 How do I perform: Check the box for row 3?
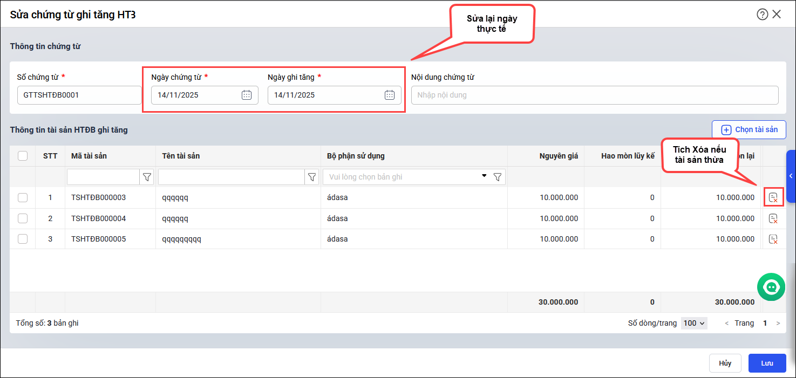(23, 239)
